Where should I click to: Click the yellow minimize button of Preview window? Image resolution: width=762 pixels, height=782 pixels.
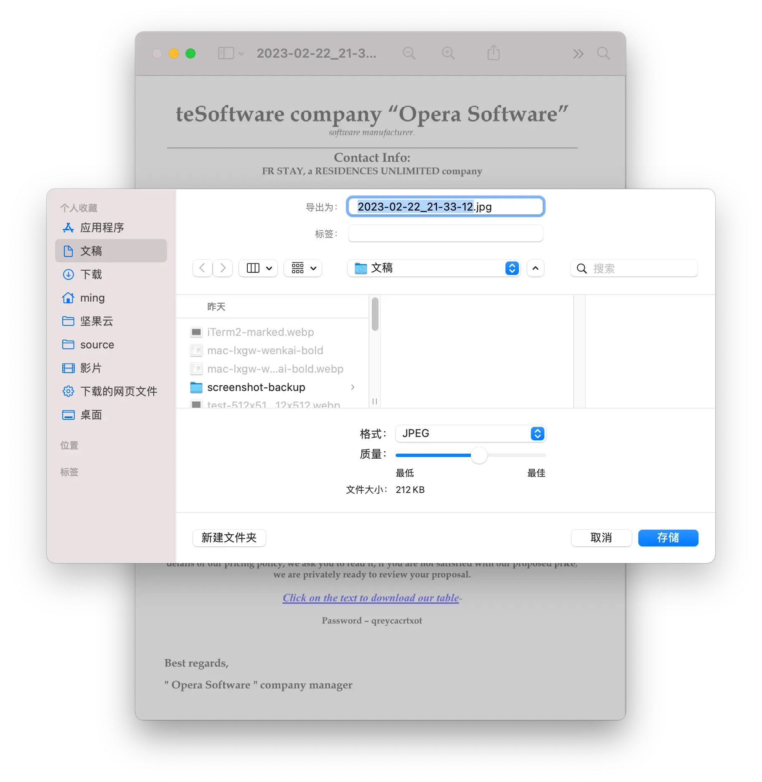pyautogui.click(x=174, y=53)
